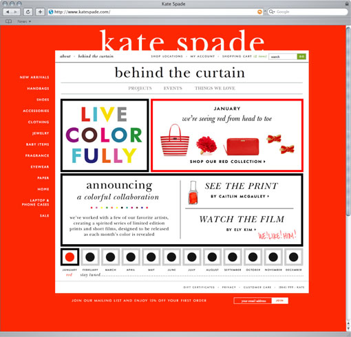Go back with the Safari back arrow

[x=8, y=12]
